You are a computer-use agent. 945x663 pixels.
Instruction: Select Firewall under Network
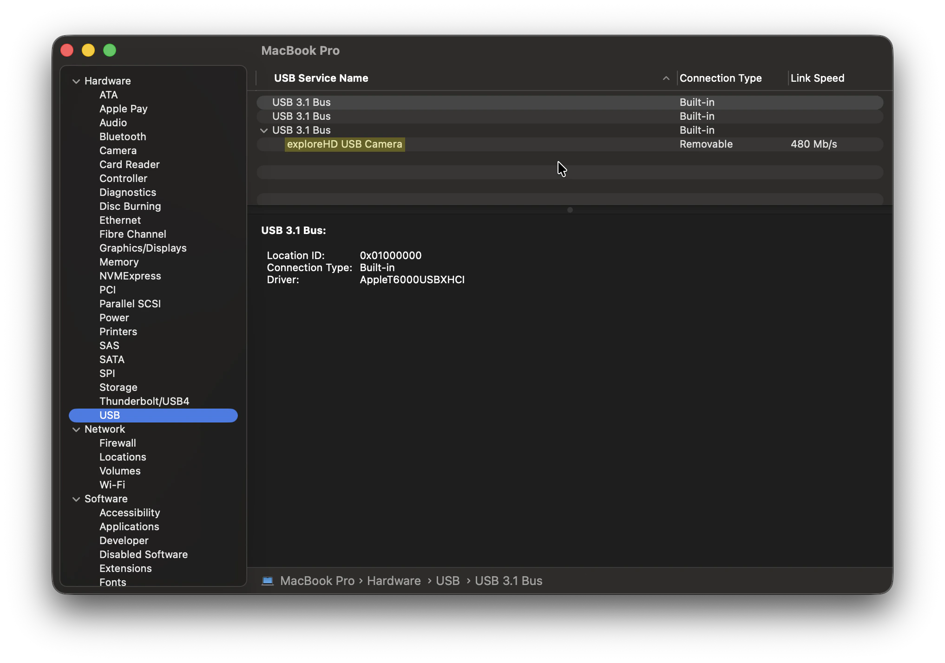click(118, 443)
